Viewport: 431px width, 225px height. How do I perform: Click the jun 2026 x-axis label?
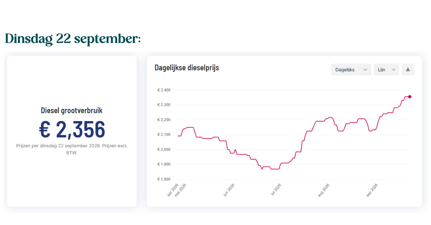click(229, 190)
